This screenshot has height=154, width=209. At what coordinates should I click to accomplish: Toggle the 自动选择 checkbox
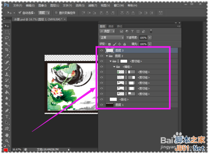tap(20, 13)
